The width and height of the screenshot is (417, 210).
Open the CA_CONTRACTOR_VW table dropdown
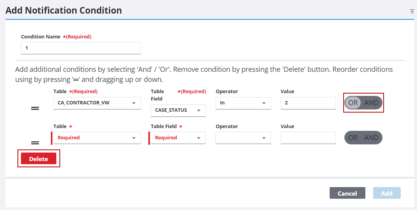pos(97,103)
